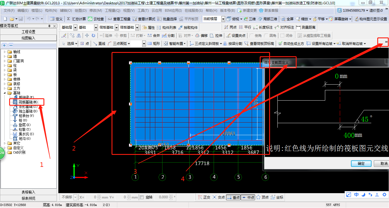Viewport: 389px width, 208px height.
Task: Show 构件列表 component list
Action: click(x=166, y=27)
